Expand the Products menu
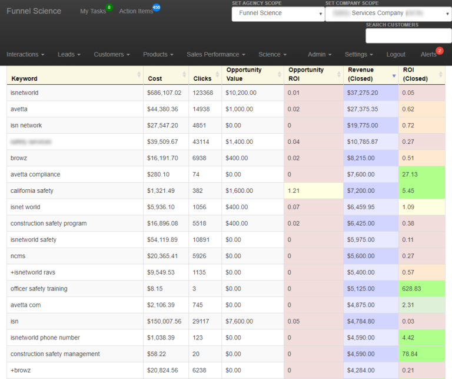This screenshot has height=379, width=452. pyautogui.click(x=158, y=54)
